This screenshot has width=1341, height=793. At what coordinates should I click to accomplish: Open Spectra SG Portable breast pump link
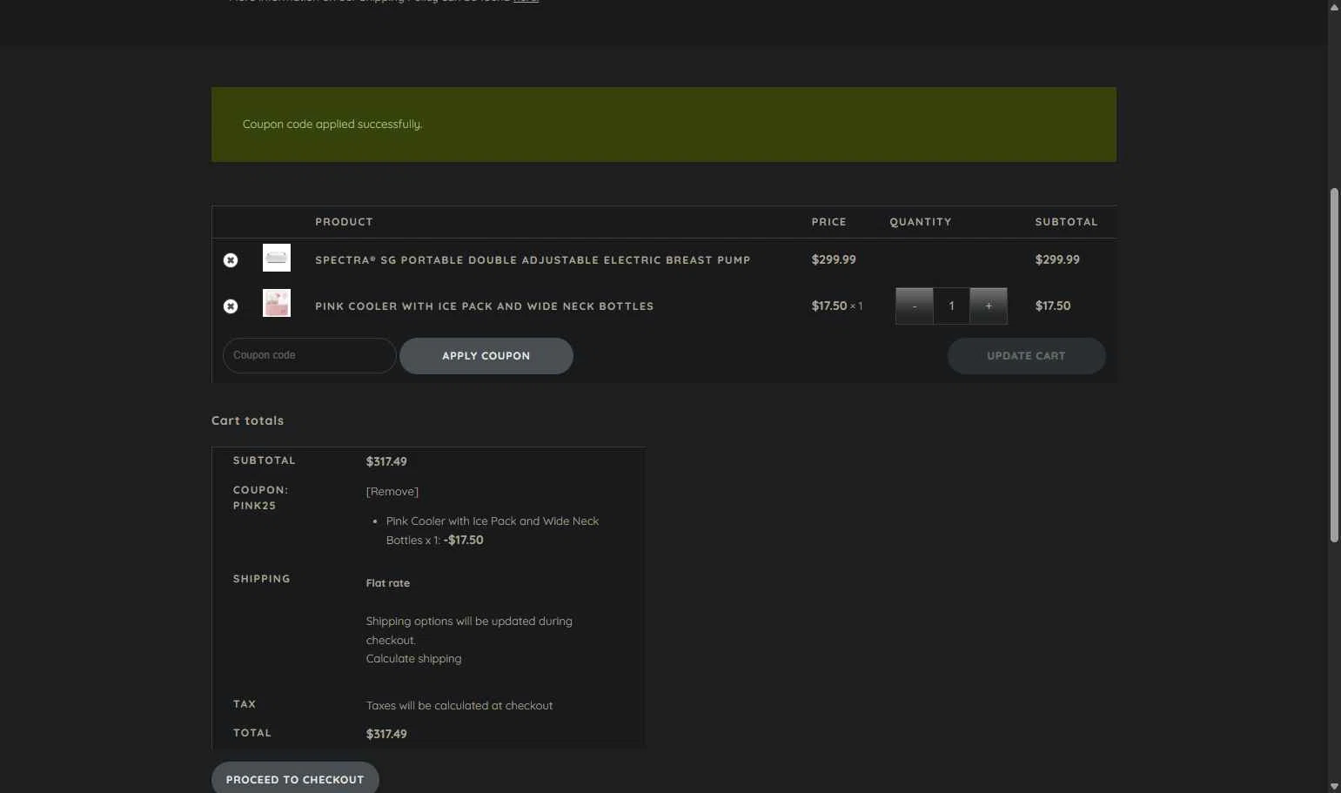[533, 260]
